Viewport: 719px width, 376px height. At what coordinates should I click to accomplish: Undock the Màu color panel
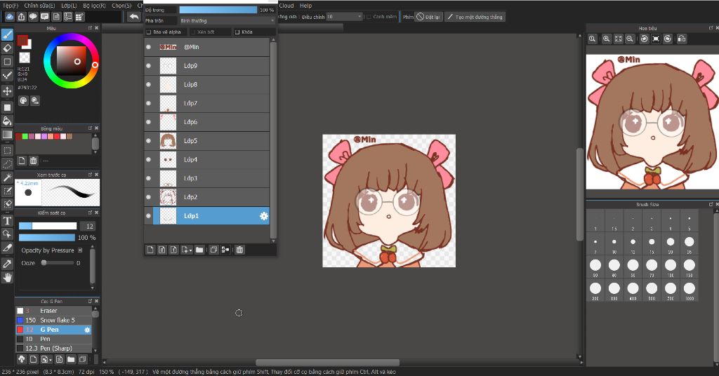91,28
